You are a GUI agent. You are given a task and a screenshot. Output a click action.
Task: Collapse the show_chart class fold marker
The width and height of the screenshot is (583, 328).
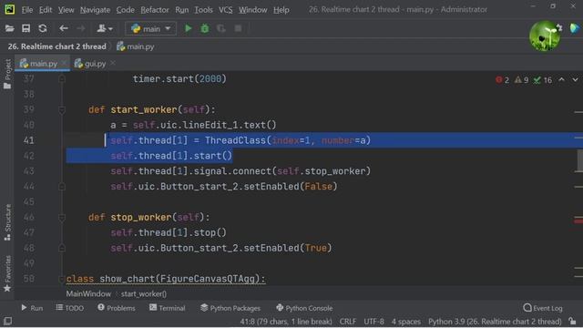tap(62, 279)
